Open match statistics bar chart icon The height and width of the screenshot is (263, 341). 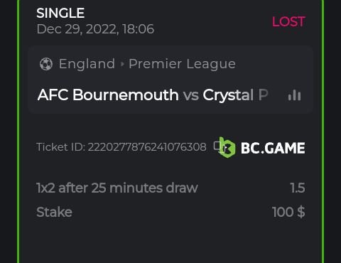(x=295, y=95)
